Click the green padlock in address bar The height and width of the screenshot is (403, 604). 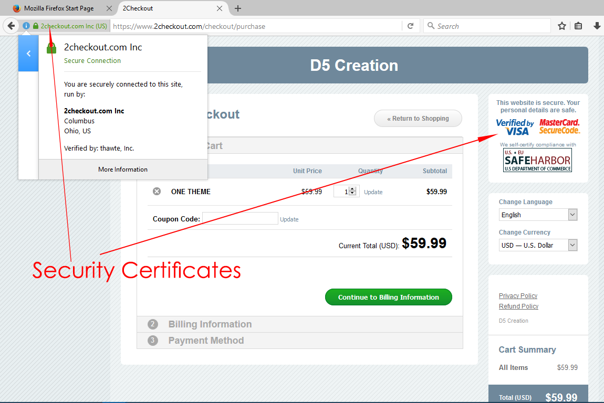click(35, 26)
